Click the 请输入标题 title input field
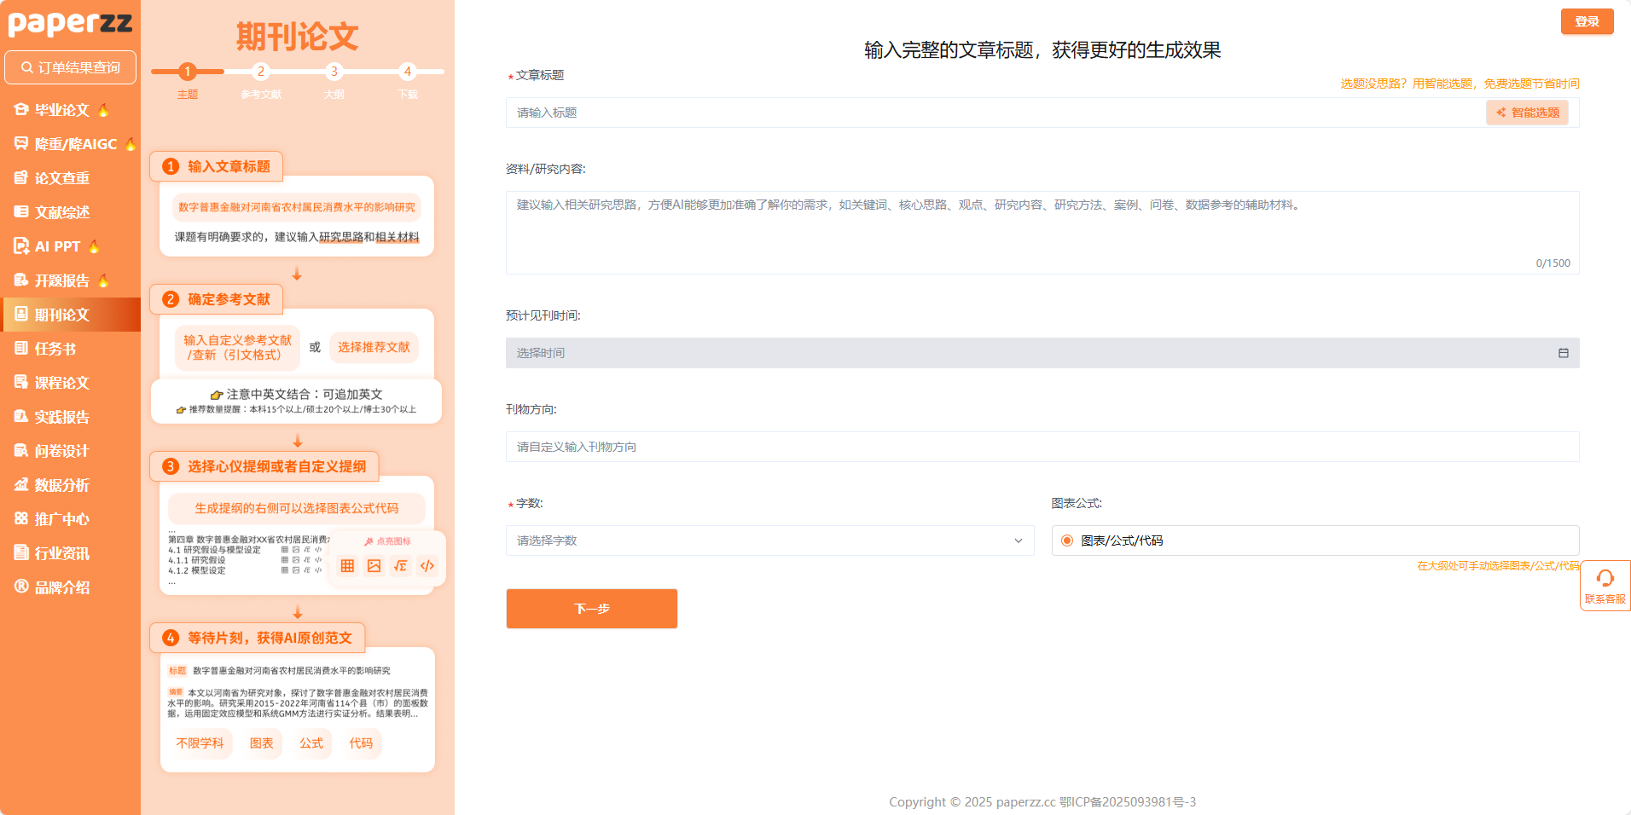 tap(994, 113)
